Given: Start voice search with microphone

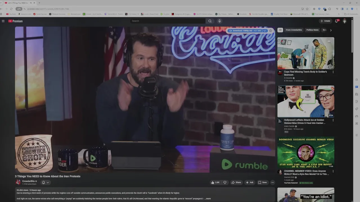Looking at the screenshot, I should click(x=220, y=21).
